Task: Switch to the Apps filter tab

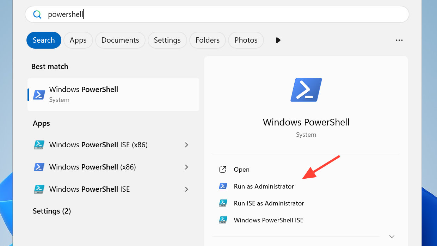Action: pyautogui.click(x=78, y=40)
